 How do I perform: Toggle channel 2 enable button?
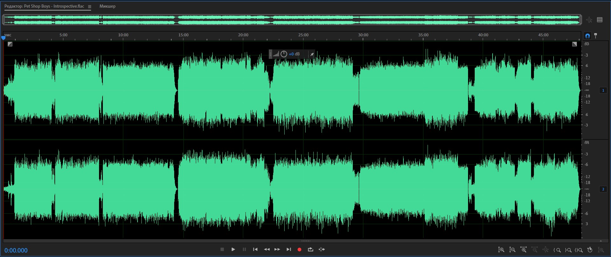tap(603, 189)
